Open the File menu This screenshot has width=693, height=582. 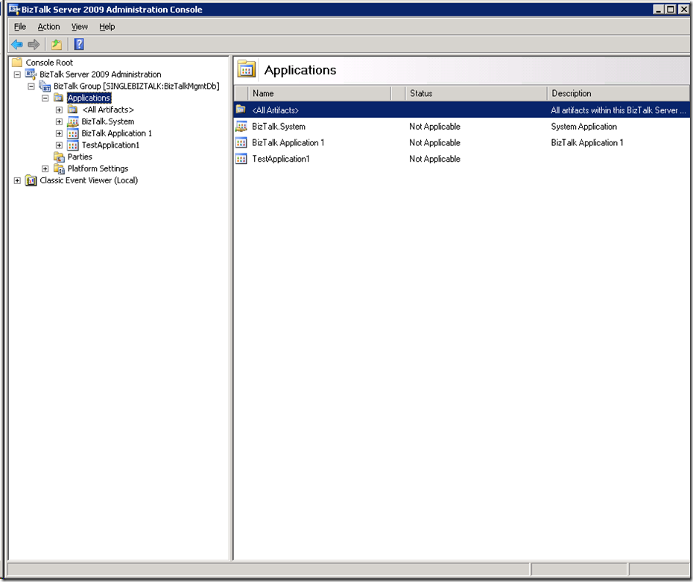pyautogui.click(x=20, y=27)
